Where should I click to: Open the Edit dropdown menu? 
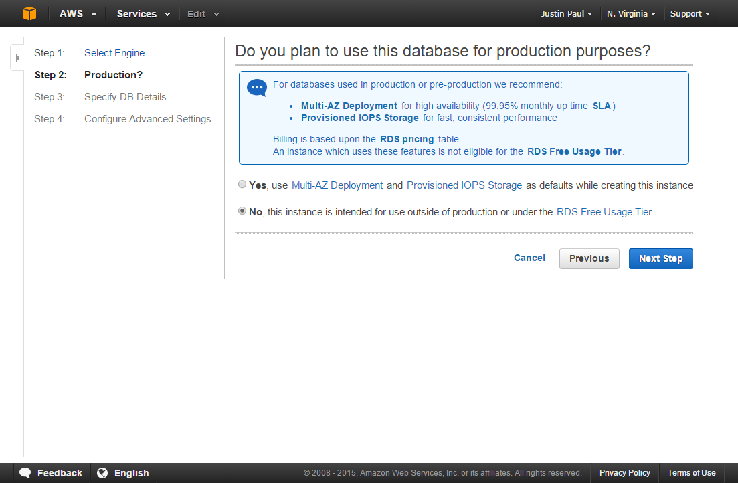click(x=203, y=14)
